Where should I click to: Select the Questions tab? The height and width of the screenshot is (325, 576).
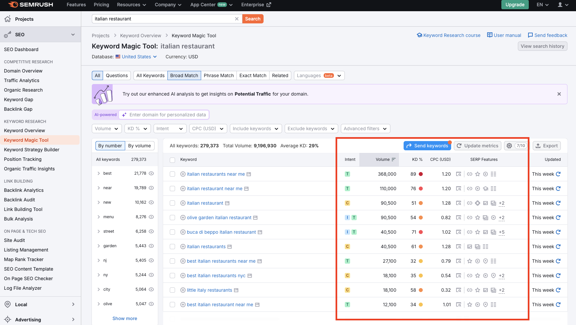coord(117,75)
